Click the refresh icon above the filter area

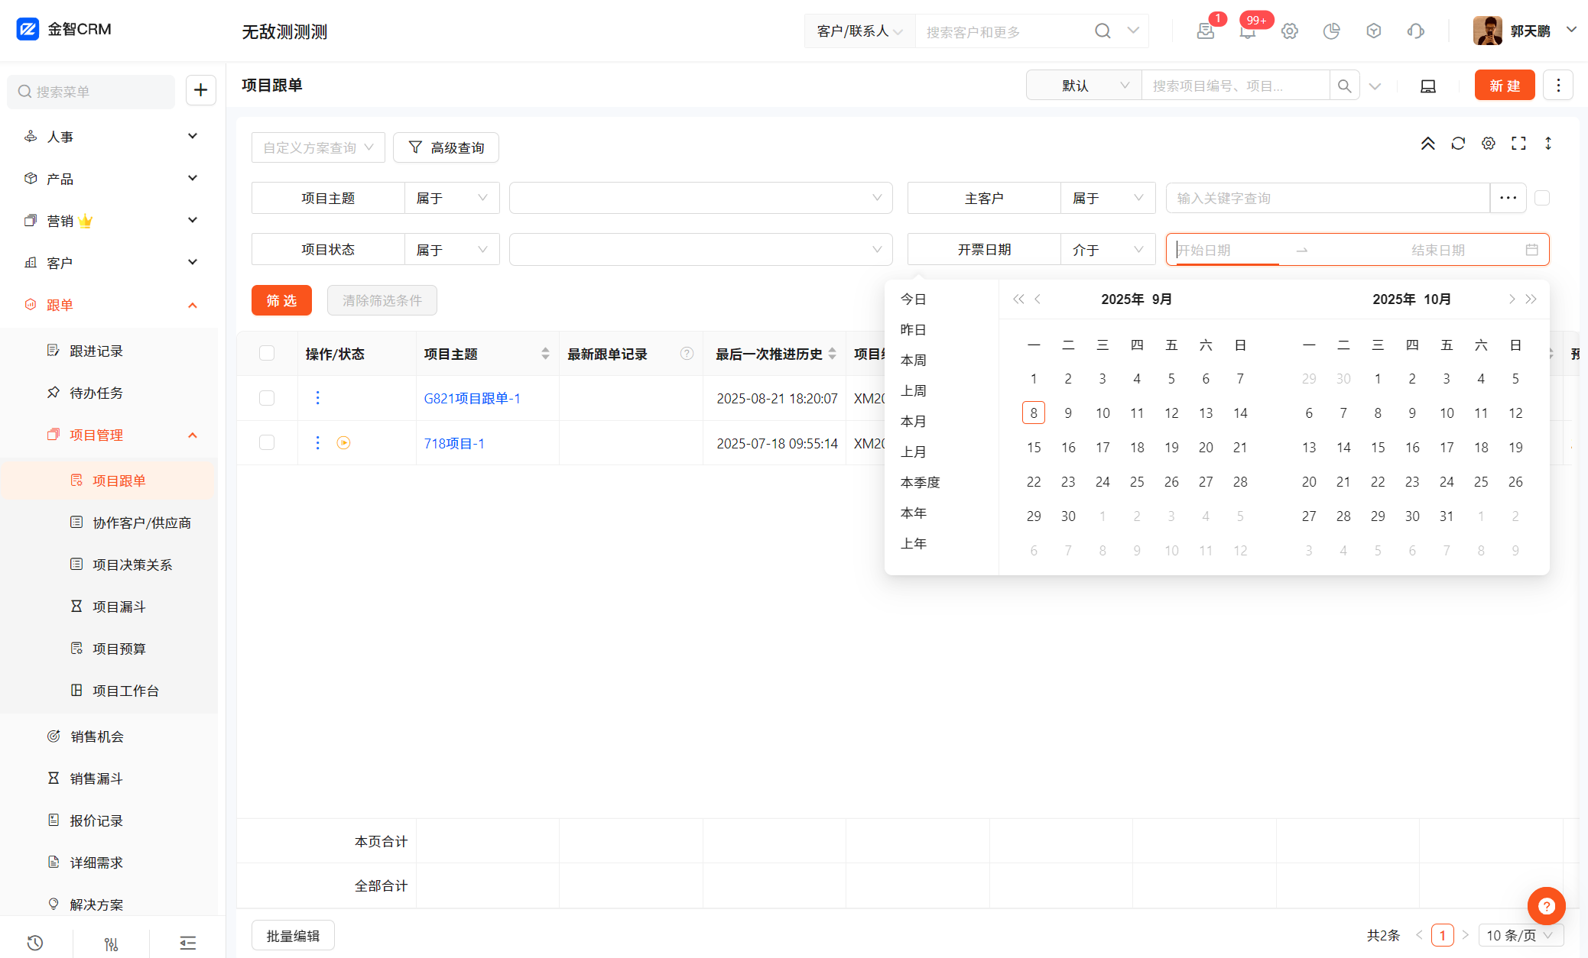point(1458,144)
